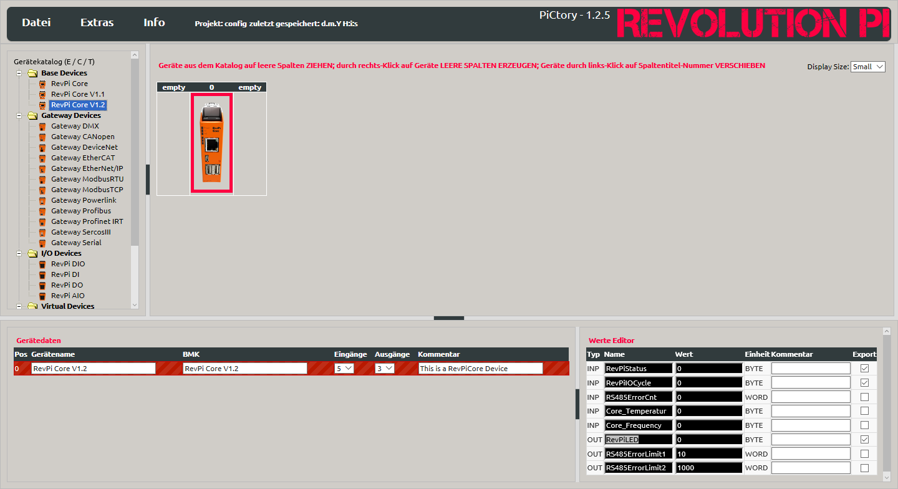Collapse the Gateway Devices tree node
This screenshot has width=898, height=489.
[19, 115]
